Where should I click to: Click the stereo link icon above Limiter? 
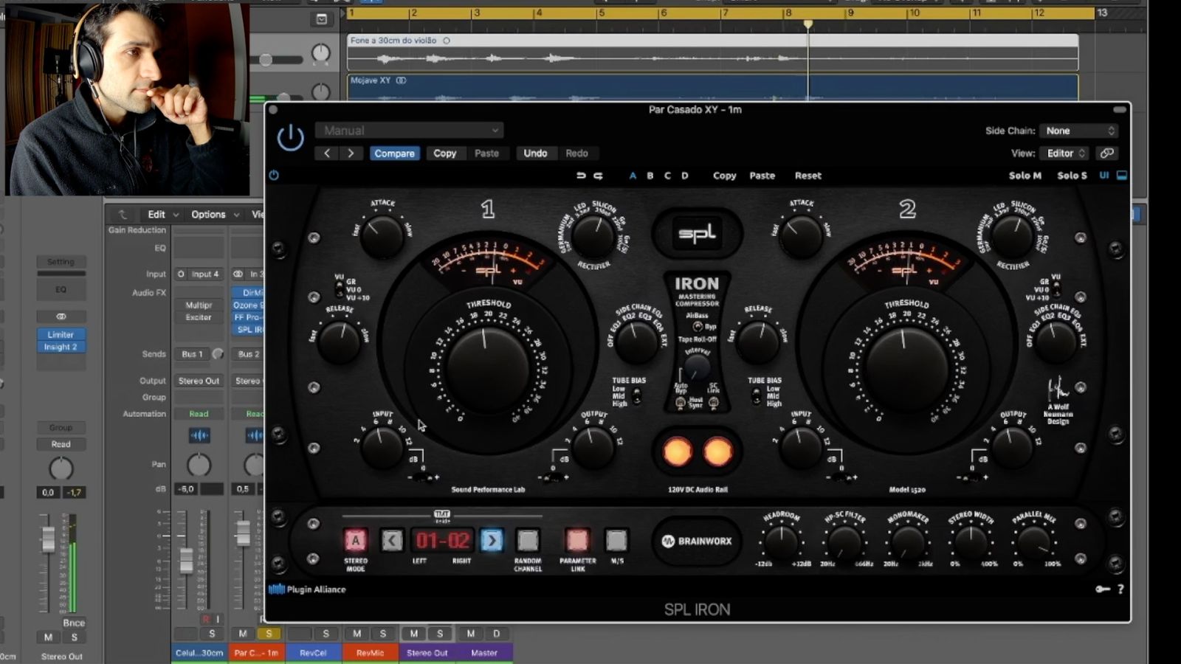[x=61, y=317]
